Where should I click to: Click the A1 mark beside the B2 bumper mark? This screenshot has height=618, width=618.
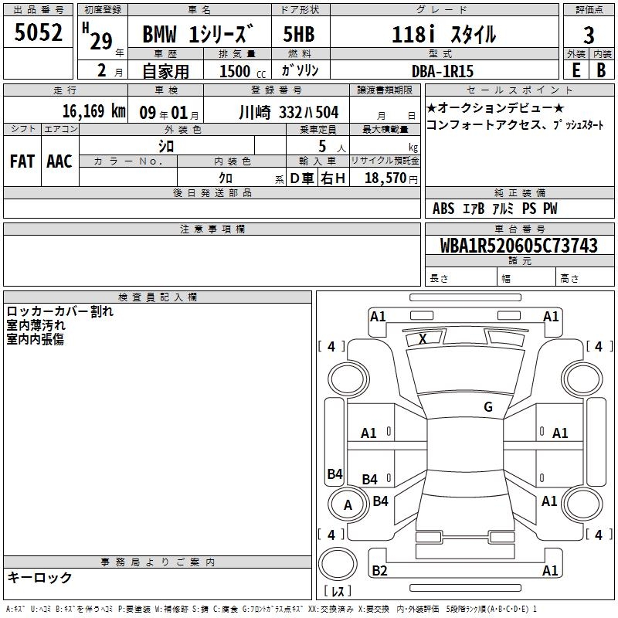(550, 571)
